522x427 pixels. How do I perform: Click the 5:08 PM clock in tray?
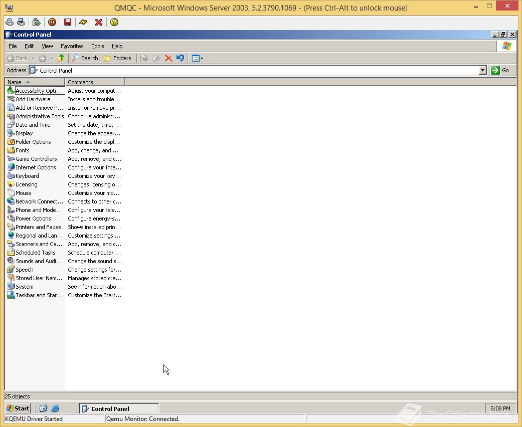[500, 408]
